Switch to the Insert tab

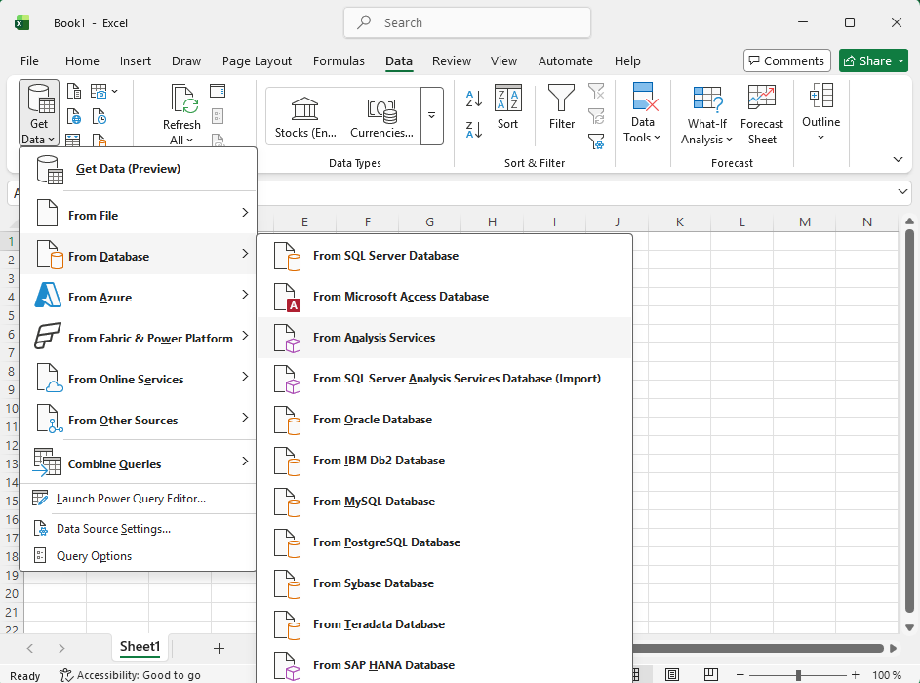pos(136,61)
